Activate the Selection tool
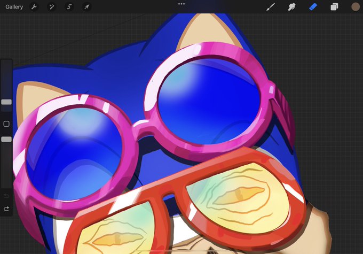Image resolution: width=363 pixels, height=254 pixels. pos(69,7)
